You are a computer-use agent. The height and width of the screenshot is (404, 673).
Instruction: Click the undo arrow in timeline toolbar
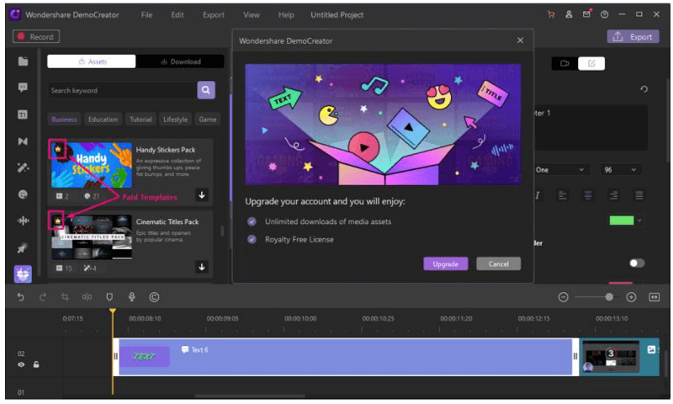[x=20, y=297]
